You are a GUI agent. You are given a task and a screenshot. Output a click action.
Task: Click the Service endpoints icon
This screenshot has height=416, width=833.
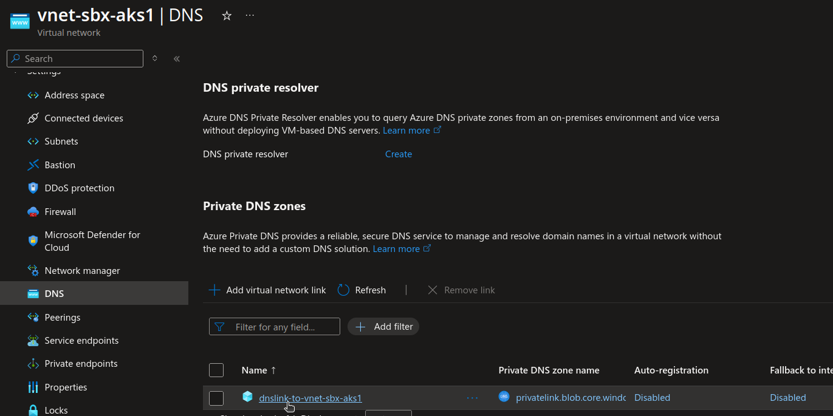(x=33, y=341)
